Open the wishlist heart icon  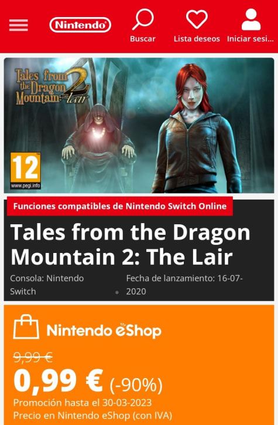(x=197, y=19)
